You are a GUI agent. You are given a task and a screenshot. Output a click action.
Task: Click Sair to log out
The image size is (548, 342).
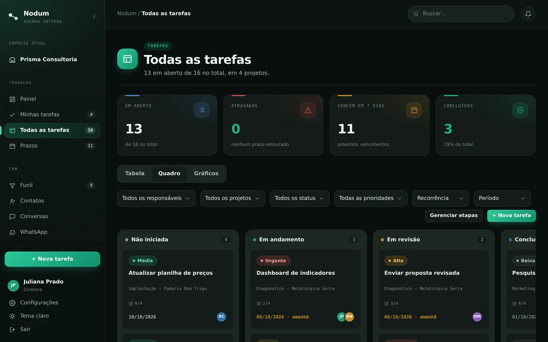(x=52, y=329)
